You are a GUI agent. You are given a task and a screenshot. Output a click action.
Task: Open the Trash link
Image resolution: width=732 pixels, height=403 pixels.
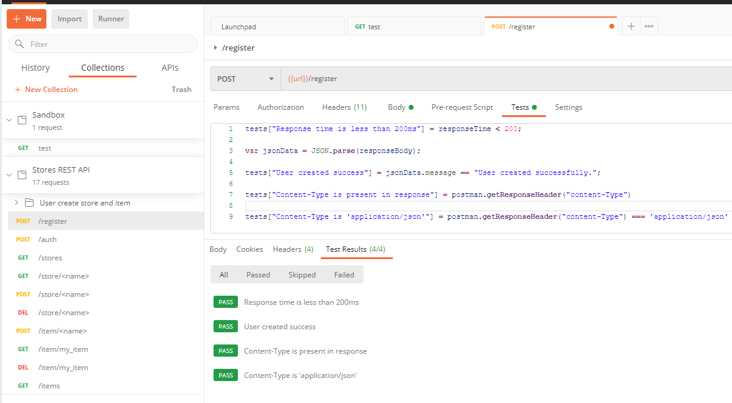point(181,90)
